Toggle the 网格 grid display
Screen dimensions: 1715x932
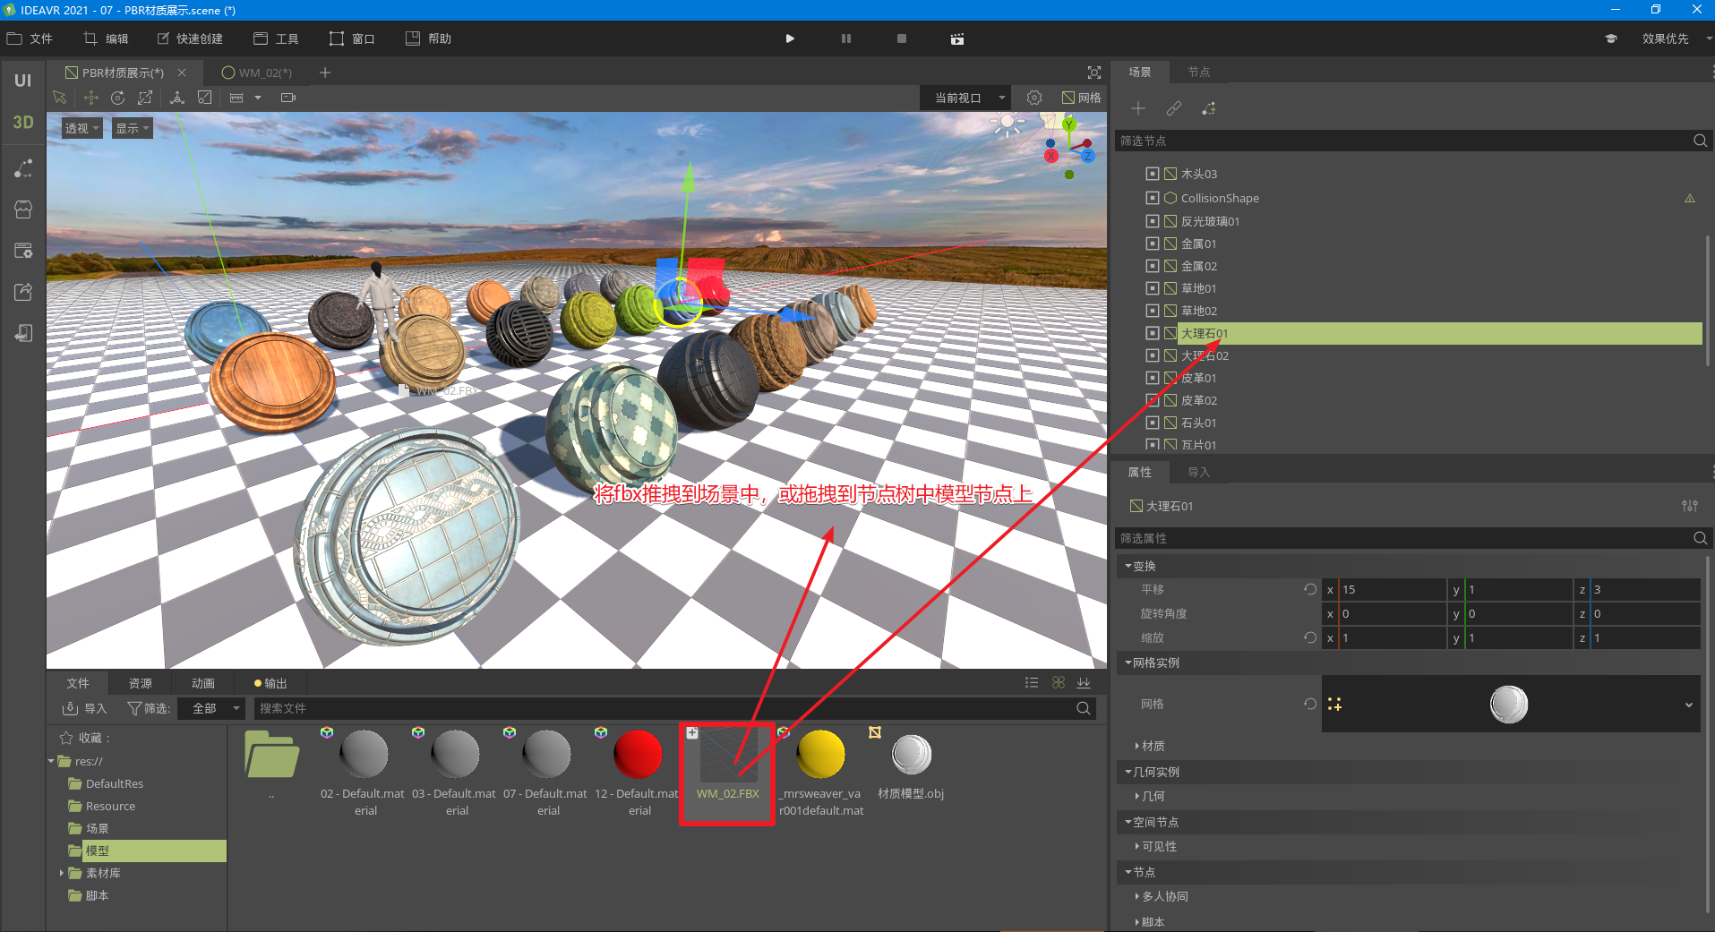pyautogui.click(x=1082, y=98)
